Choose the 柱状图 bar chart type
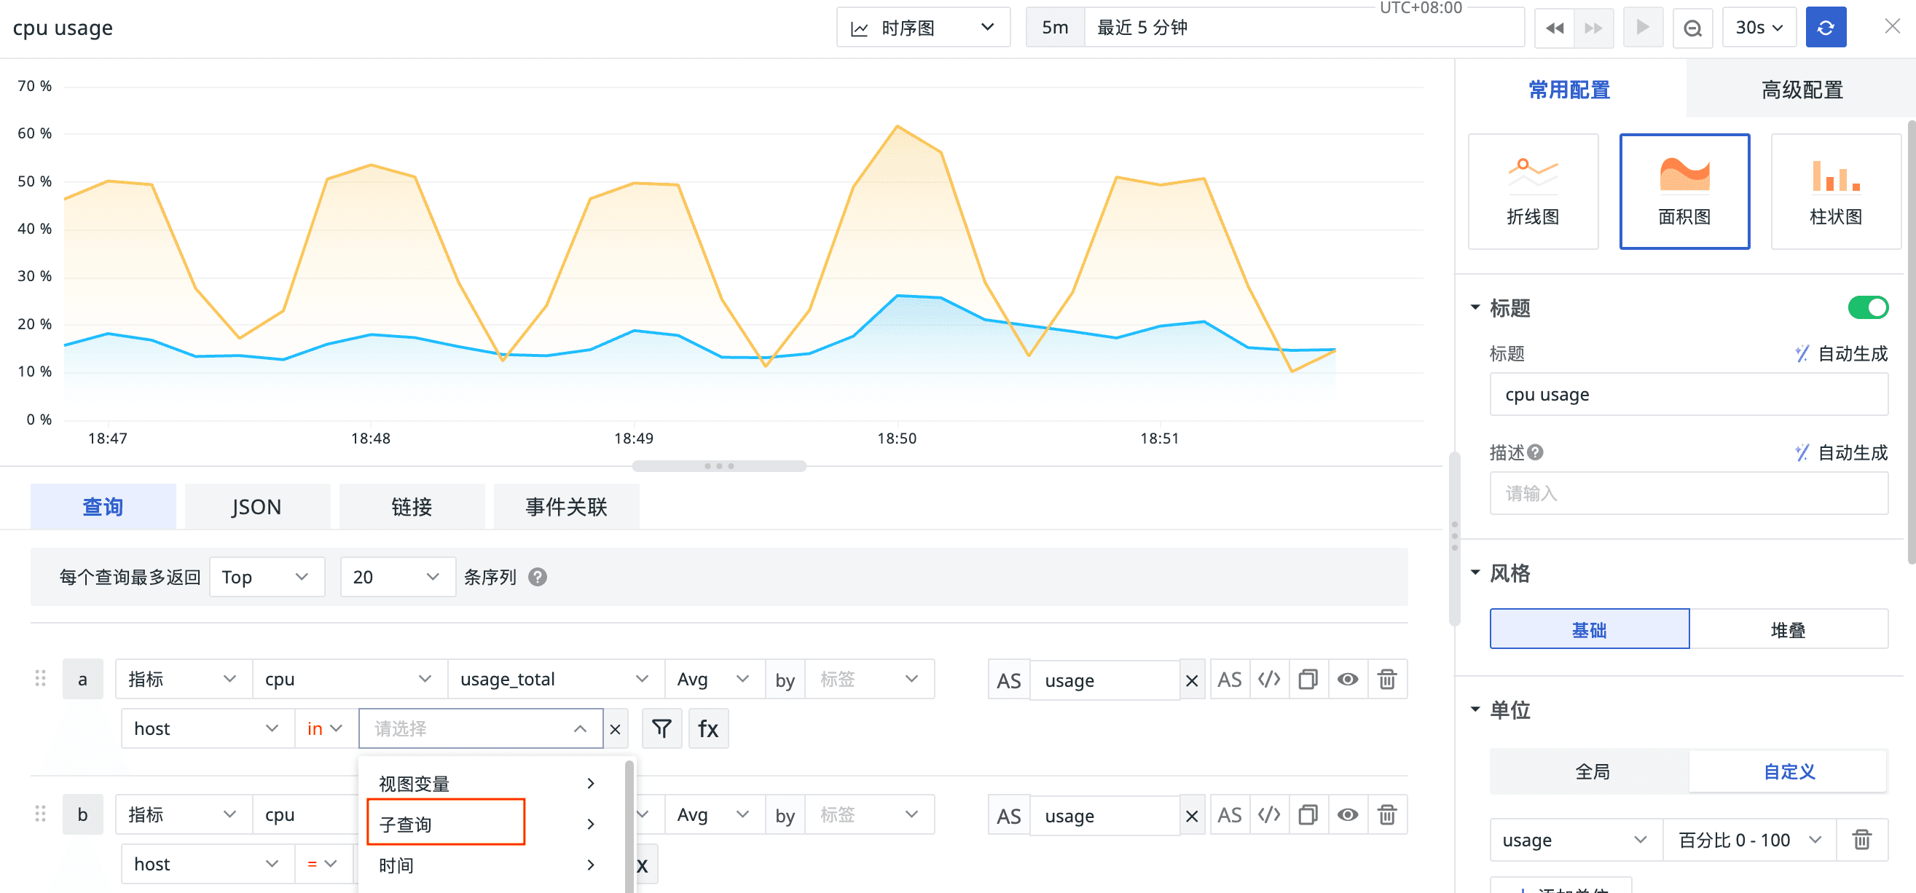This screenshot has width=1916, height=893. coord(1835,191)
